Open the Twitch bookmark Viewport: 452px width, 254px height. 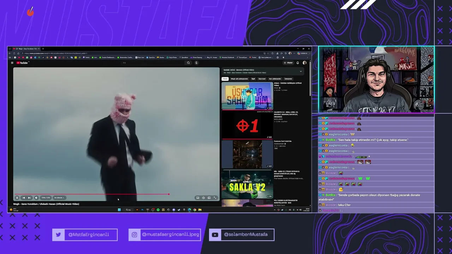pyautogui.click(x=86, y=58)
